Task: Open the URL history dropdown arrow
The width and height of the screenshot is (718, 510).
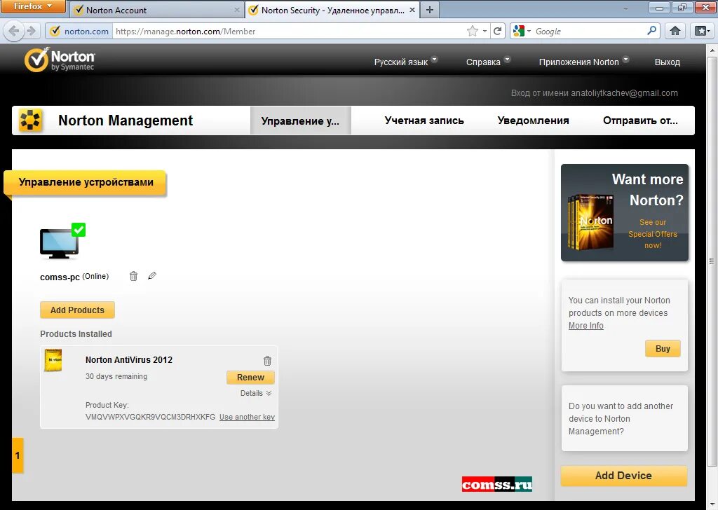Action: pos(485,31)
